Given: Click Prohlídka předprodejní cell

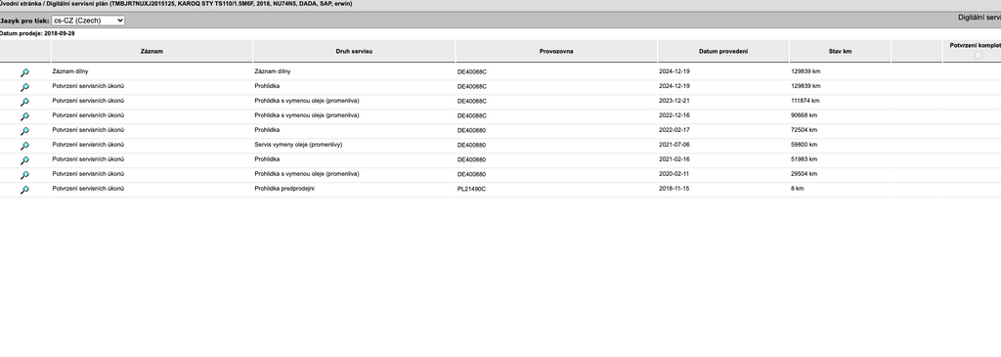Looking at the screenshot, I should tap(284, 189).
